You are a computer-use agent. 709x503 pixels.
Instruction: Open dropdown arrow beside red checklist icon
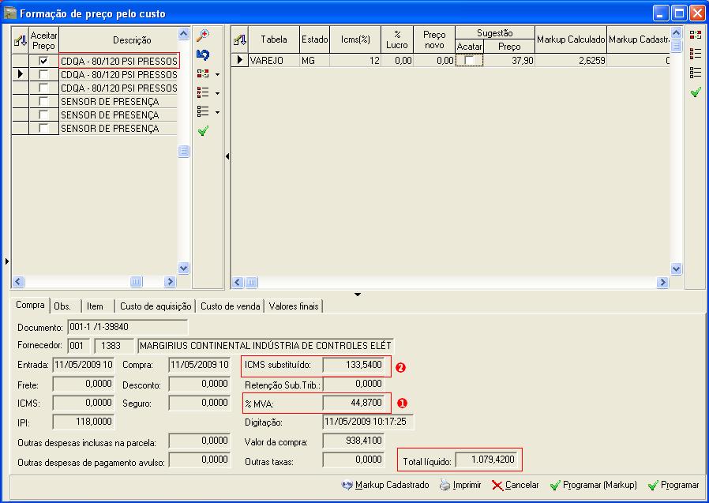tap(217, 93)
